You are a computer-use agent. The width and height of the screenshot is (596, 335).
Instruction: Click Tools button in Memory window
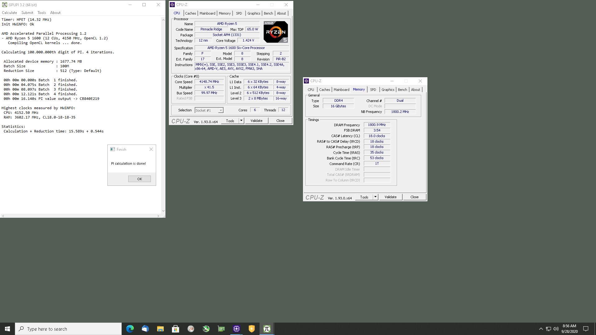[364, 197]
